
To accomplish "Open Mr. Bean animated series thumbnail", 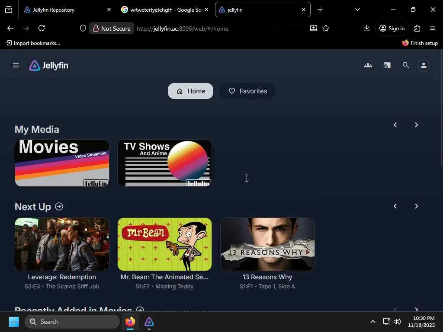I will tap(164, 244).
